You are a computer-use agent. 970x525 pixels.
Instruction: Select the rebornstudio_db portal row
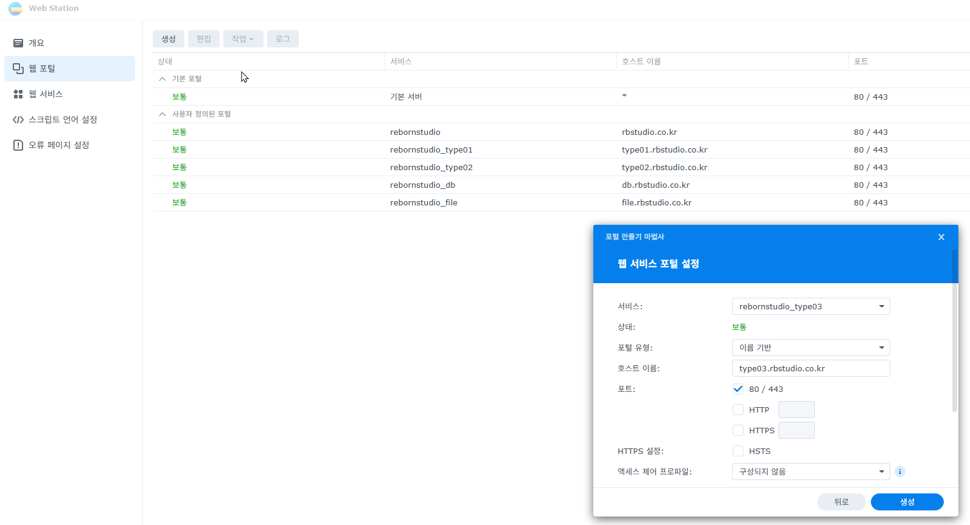click(422, 185)
